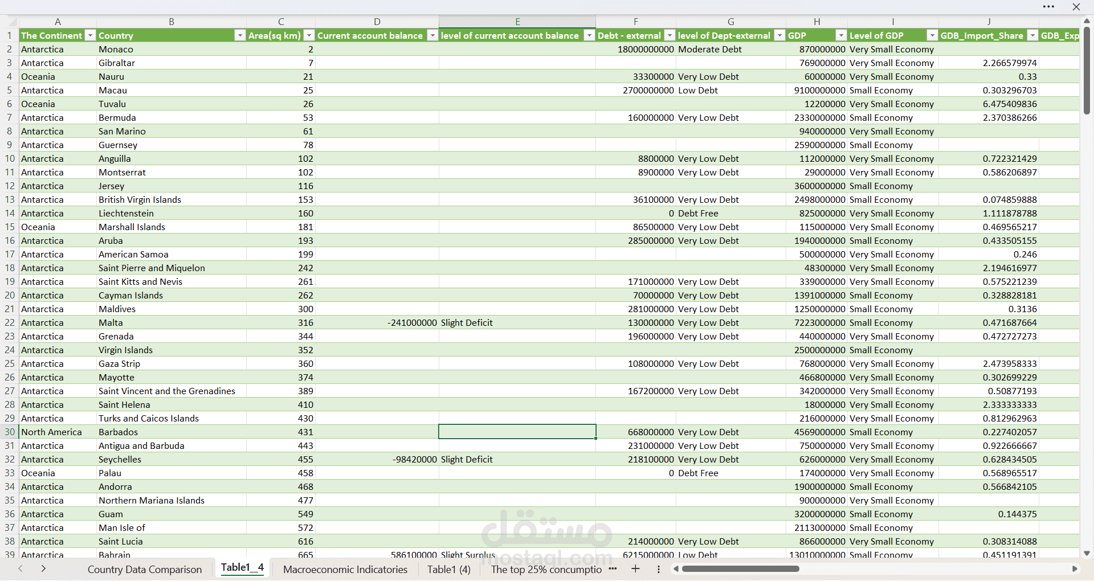Viewport: 1094px width, 581px height.
Task: Click the scroll up arrow on vertical scrollbar
Action: tap(1087, 21)
